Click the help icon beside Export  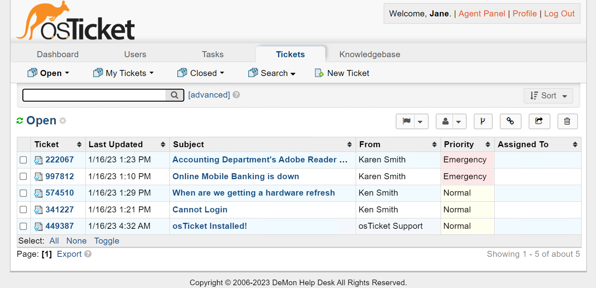(88, 254)
